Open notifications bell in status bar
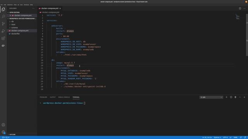Viewport: 248px width, 139px height. tap(245, 137)
